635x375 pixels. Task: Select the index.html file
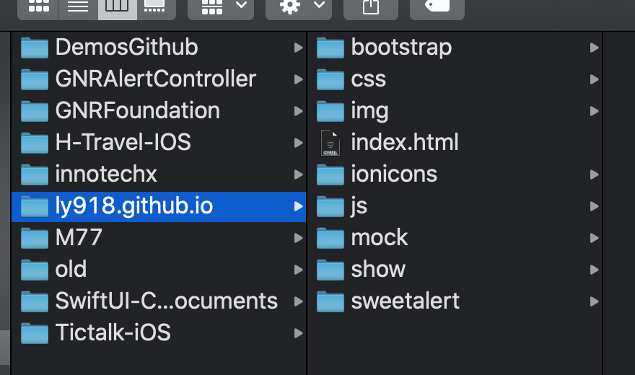[404, 142]
